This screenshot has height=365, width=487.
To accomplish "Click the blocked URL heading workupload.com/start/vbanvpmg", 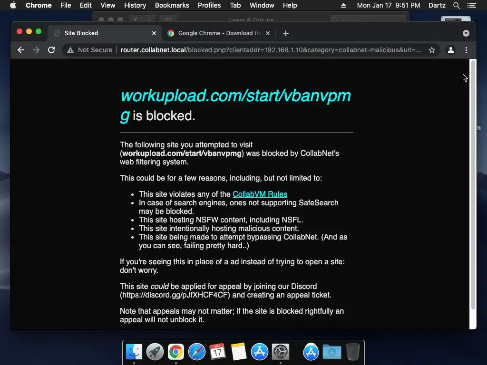I will (x=235, y=106).
